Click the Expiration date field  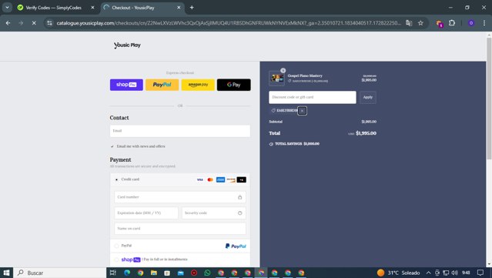pos(146,213)
